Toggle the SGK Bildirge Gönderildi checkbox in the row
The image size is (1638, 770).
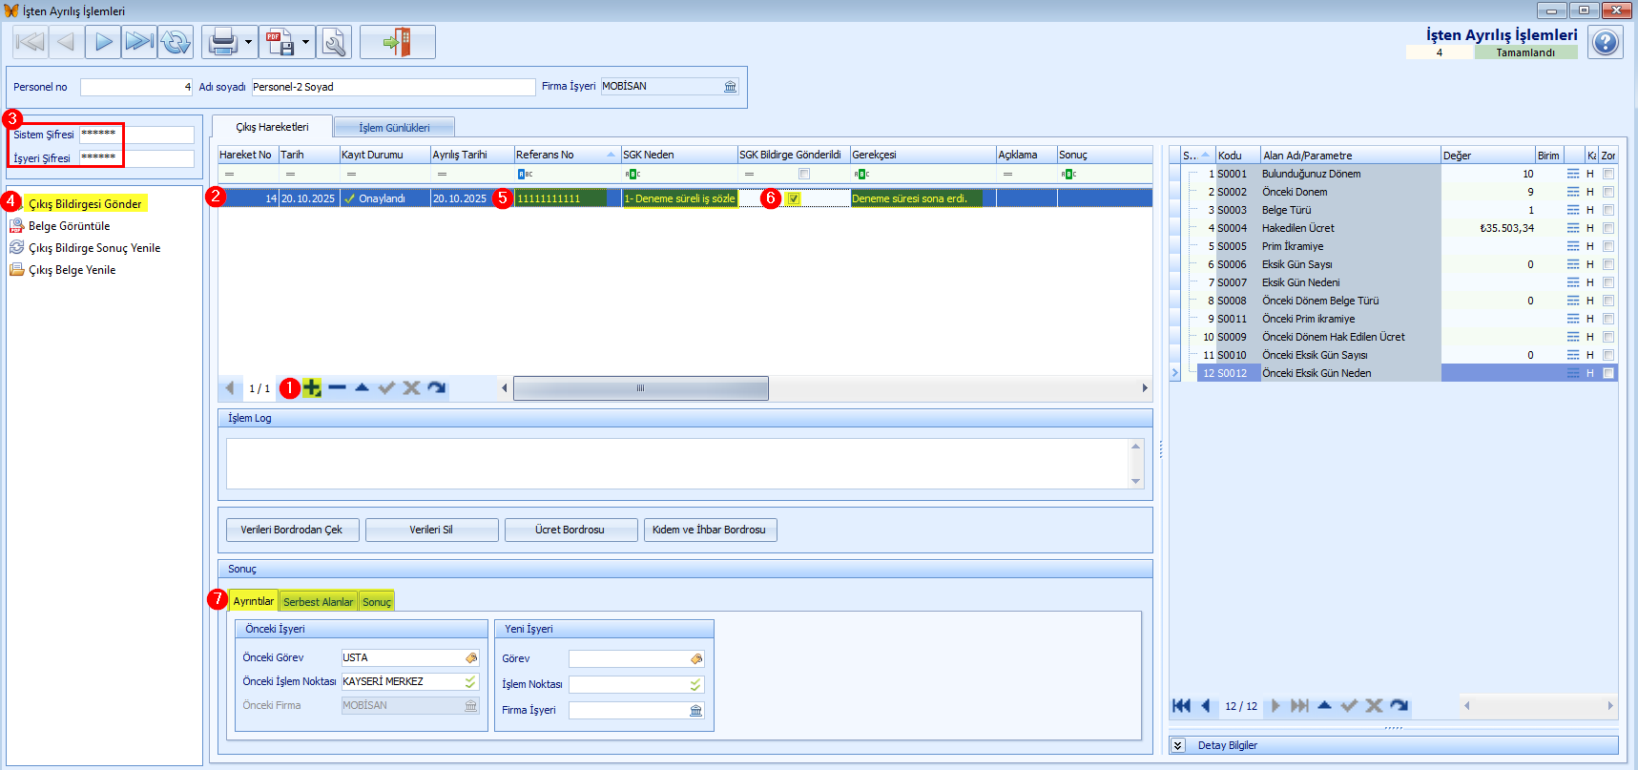[794, 198]
